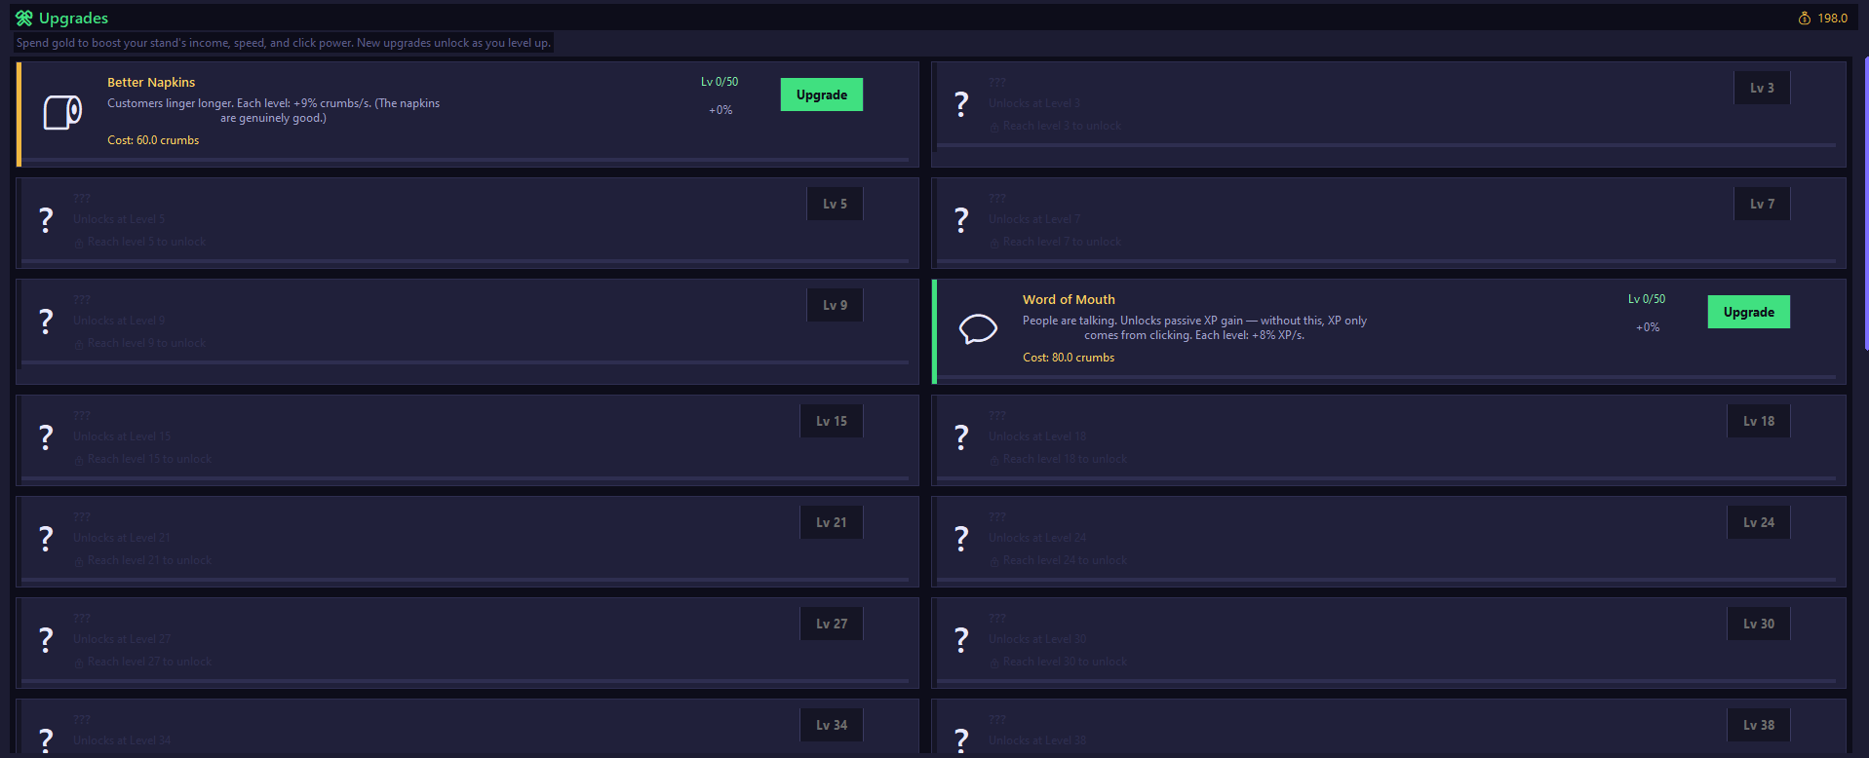Click the "Cost: 80.0 crumbs" label
1869x758 pixels.
click(x=1069, y=358)
